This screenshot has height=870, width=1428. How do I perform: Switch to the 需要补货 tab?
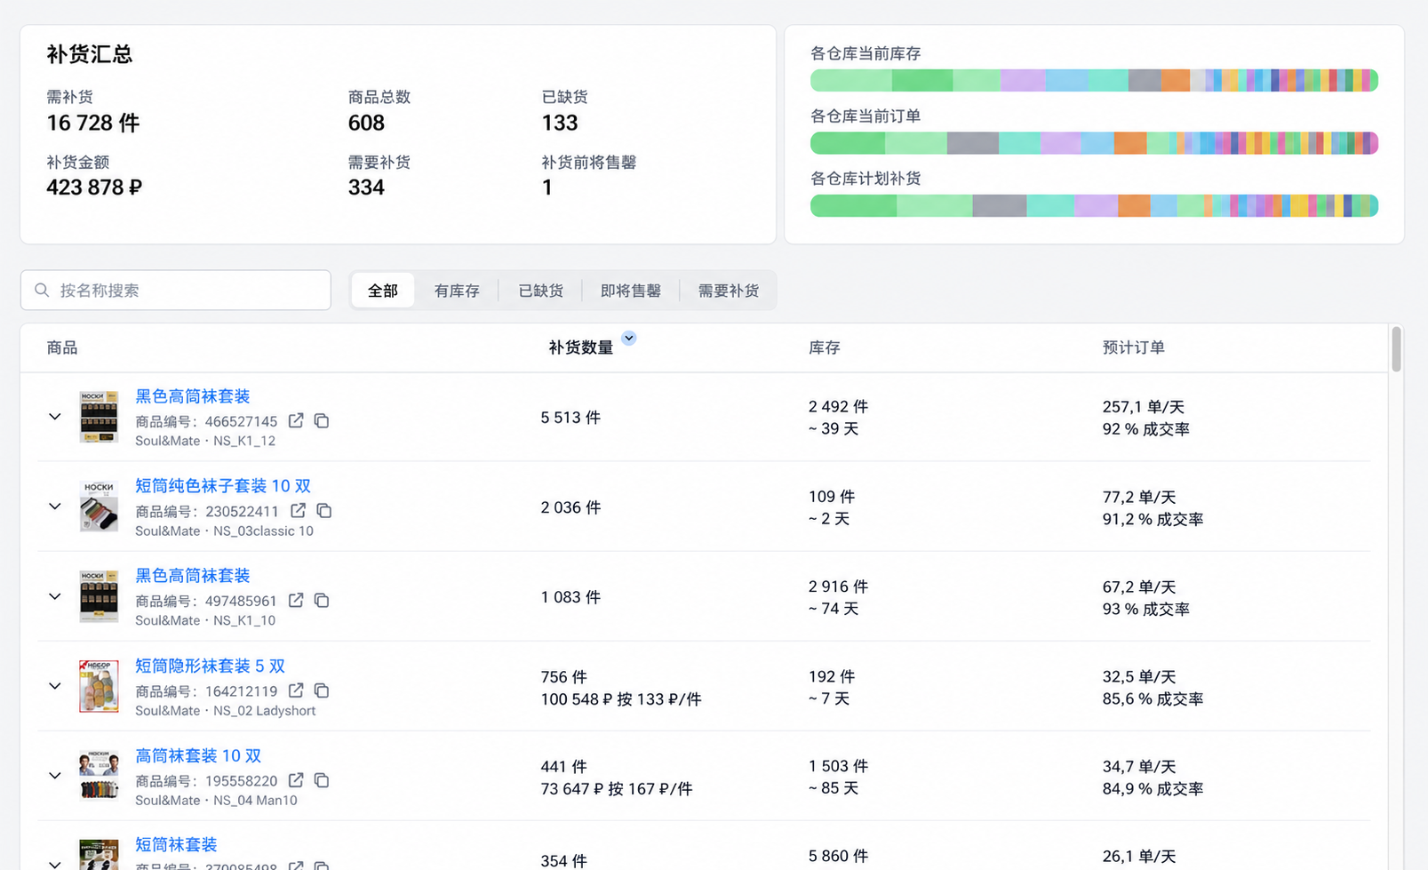click(x=729, y=291)
